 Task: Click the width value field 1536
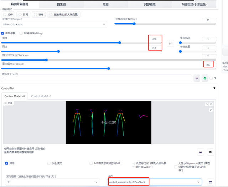click(155, 39)
